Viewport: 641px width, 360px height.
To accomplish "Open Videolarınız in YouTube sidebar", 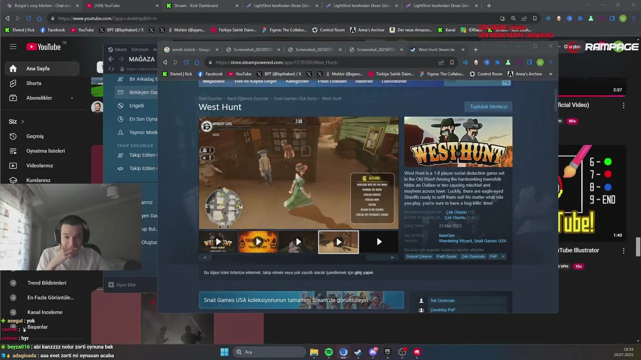I will (40, 165).
